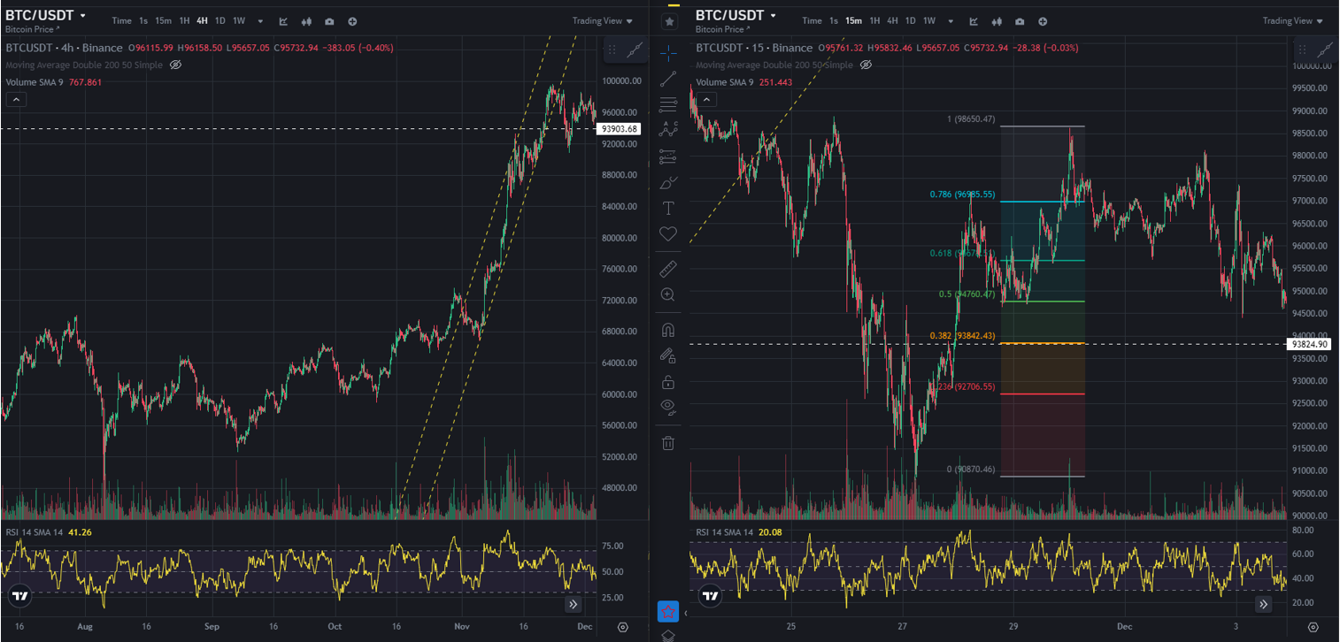Select 4H interval on left chart

click(x=202, y=21)
